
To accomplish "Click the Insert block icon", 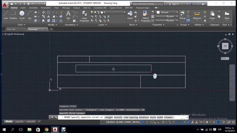I will tap(130, 15).
